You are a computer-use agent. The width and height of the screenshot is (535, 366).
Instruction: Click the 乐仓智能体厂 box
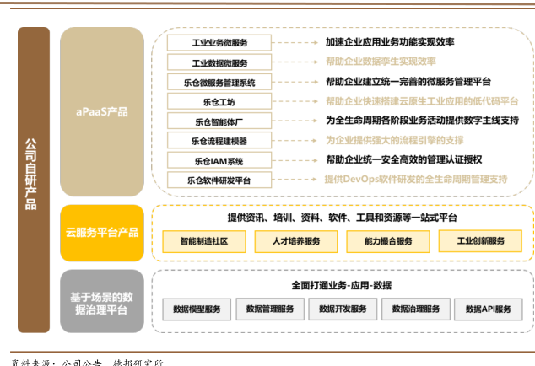[x=219, y=121]
